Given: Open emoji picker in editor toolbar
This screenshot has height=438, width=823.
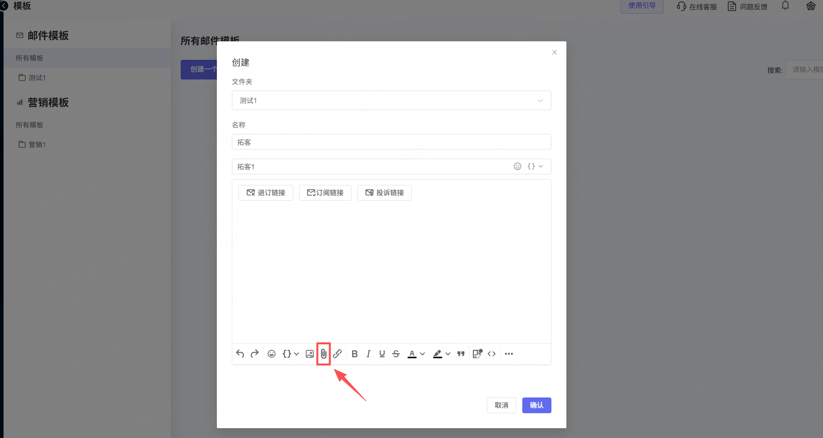Looking at the screenshot, I should pos(272,354).
